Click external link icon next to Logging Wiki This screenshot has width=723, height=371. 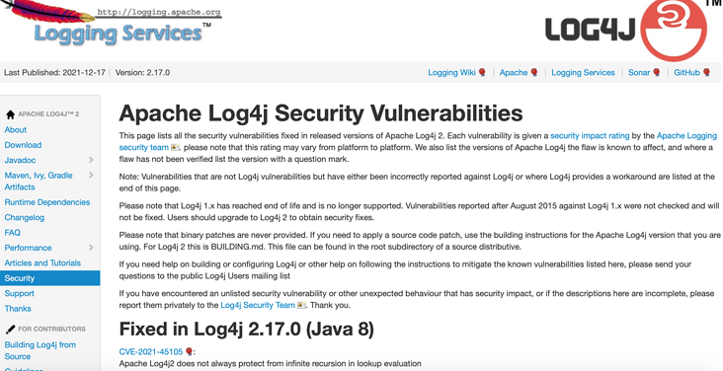click(482, 72)
